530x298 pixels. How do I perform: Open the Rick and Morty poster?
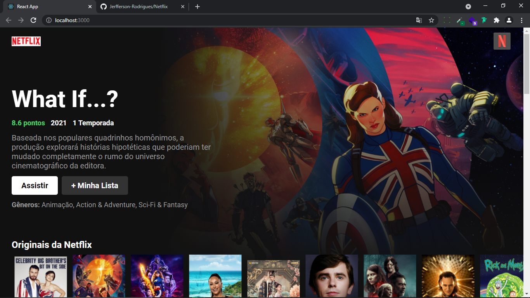pos(502,276)
